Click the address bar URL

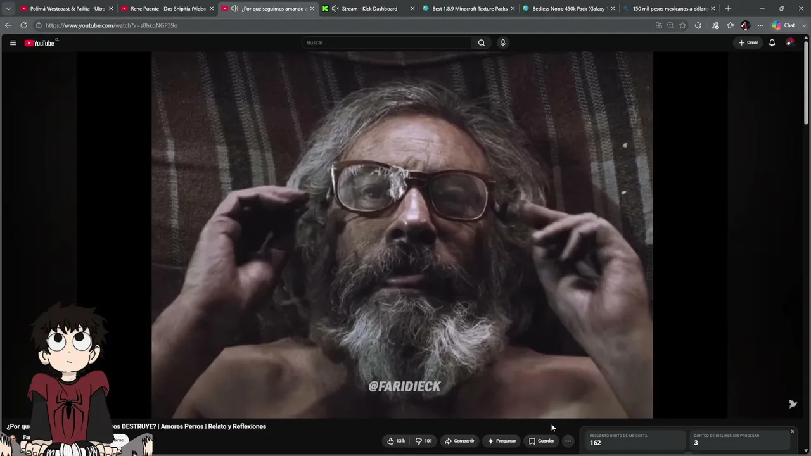click(112, 25)
